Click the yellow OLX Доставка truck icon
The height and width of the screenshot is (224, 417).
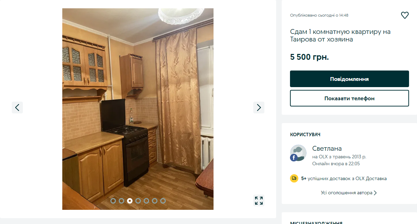(x=294, y=178)
